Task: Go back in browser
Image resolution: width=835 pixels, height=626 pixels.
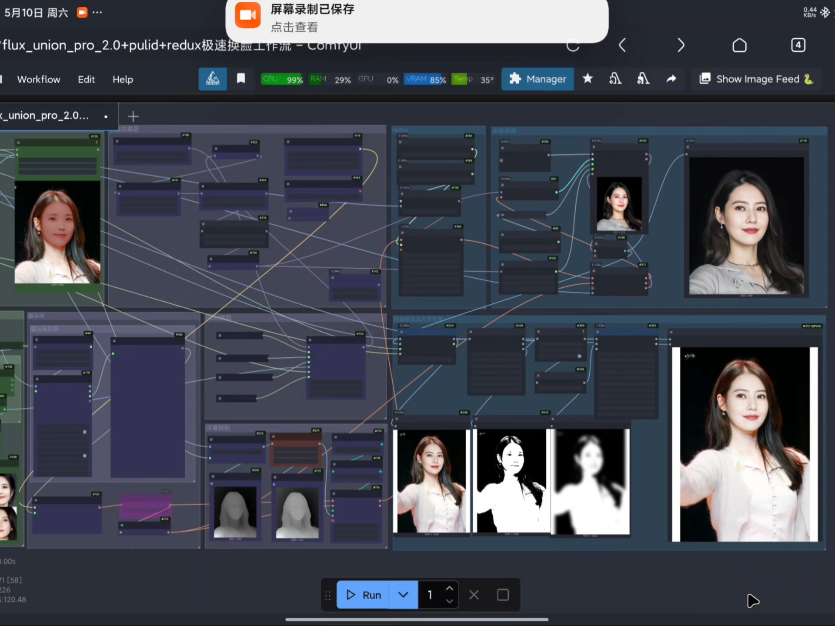Action: tap(622, 45)
